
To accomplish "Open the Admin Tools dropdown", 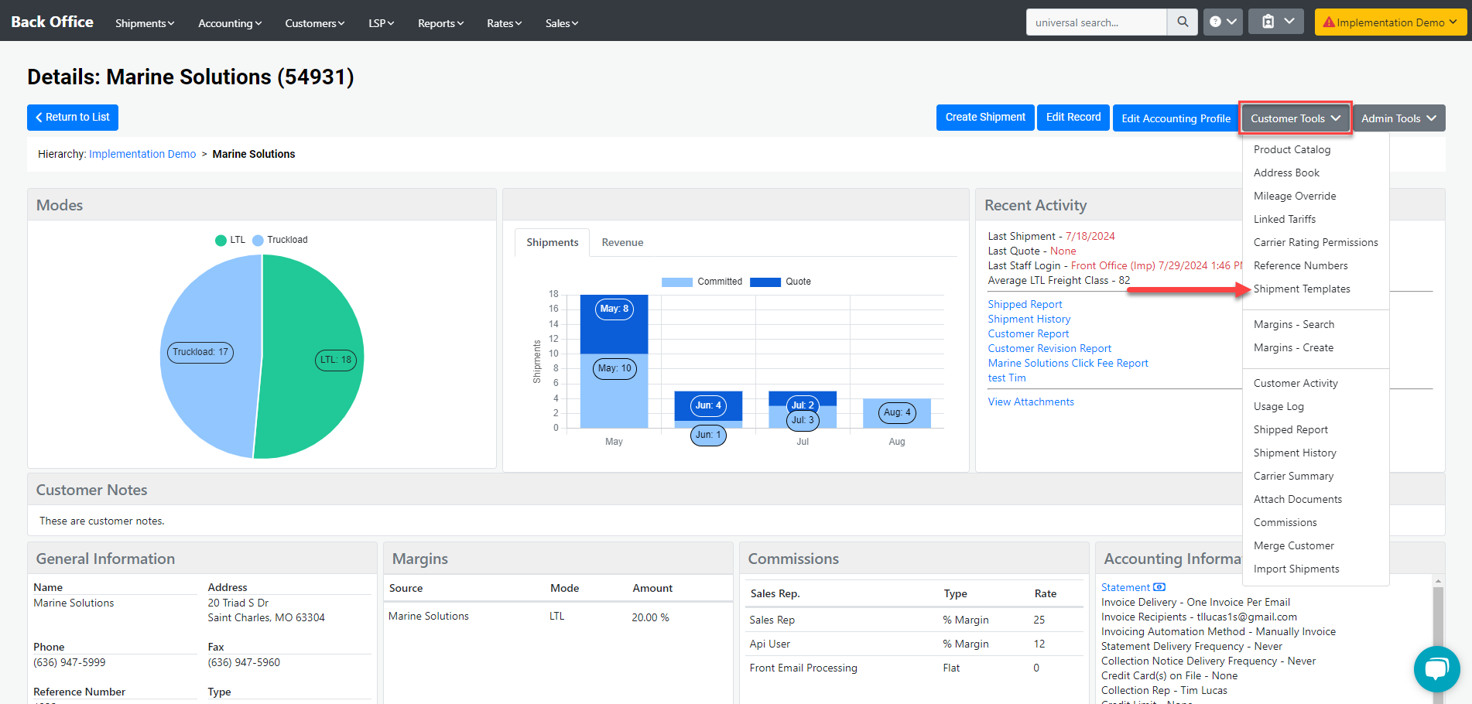I will point(1398,118).
